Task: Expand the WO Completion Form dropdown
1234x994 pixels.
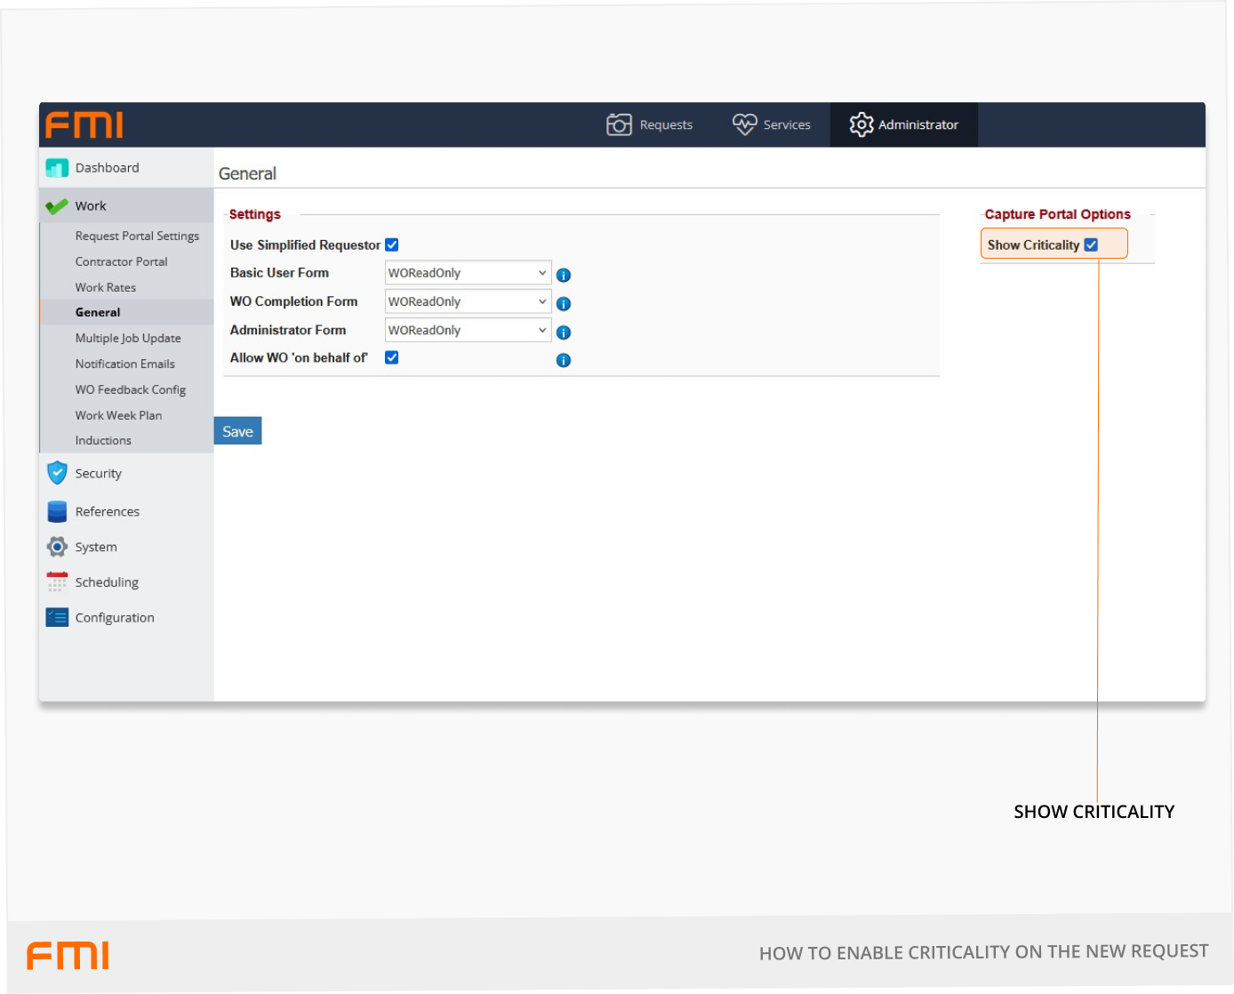Action: [x=468, y=301]
